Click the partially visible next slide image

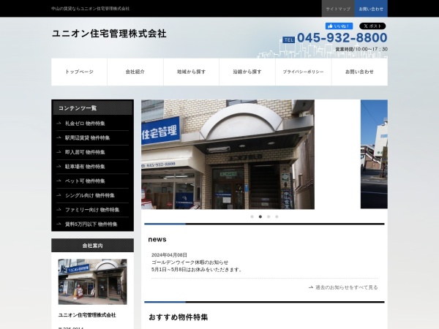(x=374, y=154)
